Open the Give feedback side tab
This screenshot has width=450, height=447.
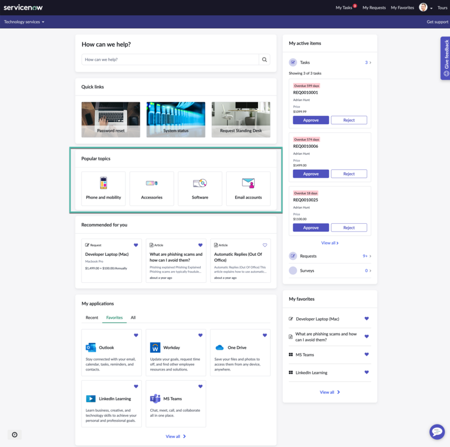coord(445,58)
